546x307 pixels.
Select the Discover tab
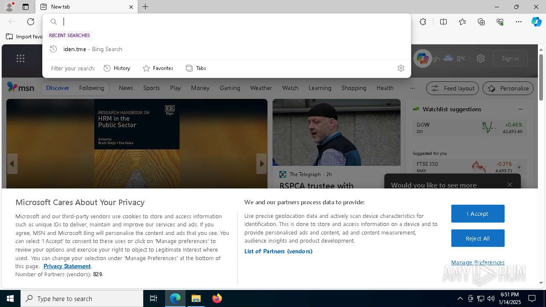(x=58, y=88)
